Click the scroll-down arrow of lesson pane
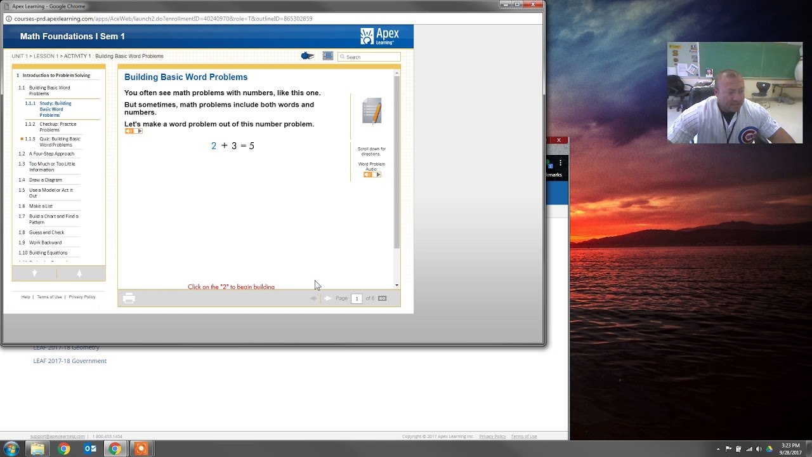Viewport: 812px width, 457px height. pyautogui.click(x=397, y=285)
